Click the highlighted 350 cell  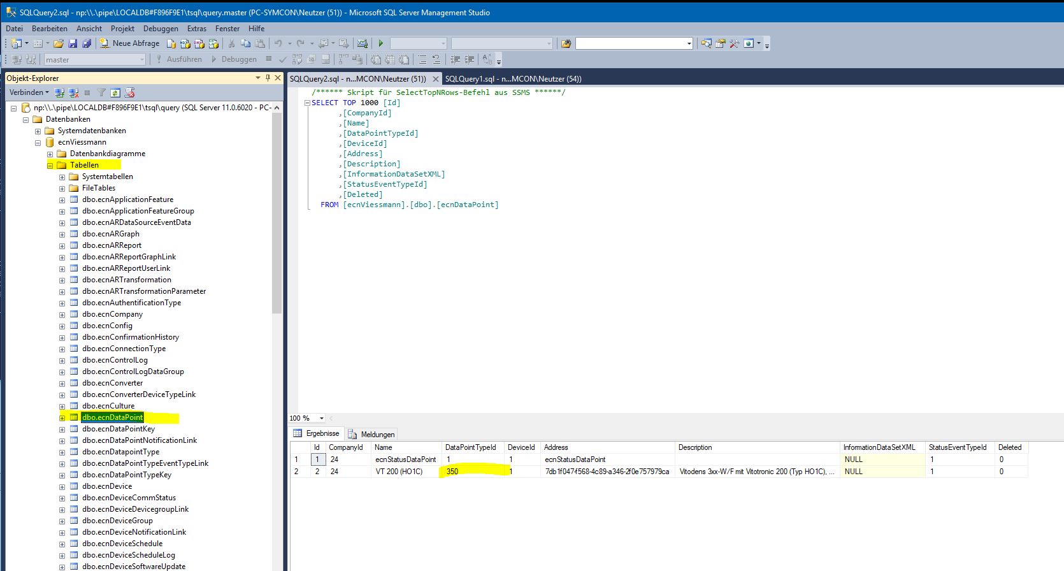(x=473, y=472)
